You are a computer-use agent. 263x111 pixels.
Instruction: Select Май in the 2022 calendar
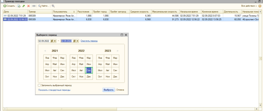tap(81, 64)
